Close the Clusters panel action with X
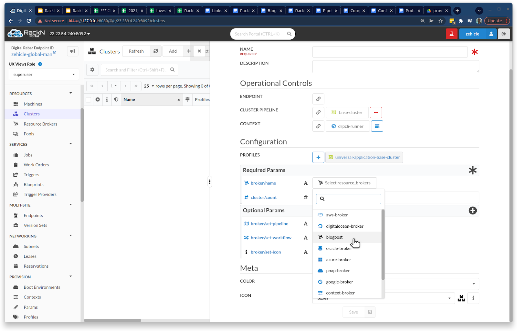 pos(199,51)
